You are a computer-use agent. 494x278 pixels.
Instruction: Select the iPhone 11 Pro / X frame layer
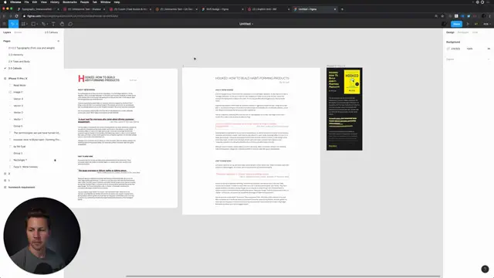tap(18, 79)
